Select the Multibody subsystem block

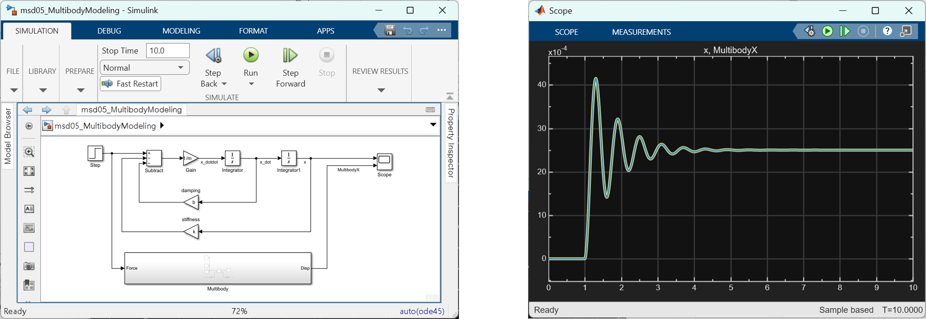(218, 268)
